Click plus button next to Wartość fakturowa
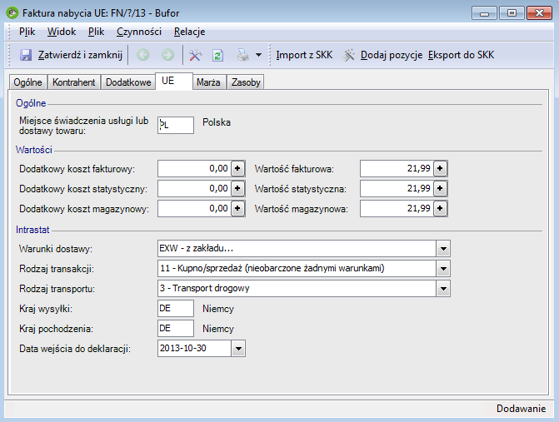 440,168
